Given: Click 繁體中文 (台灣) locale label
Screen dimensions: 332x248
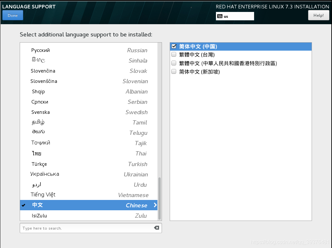Looking at the screenshot, I should 197,55.
